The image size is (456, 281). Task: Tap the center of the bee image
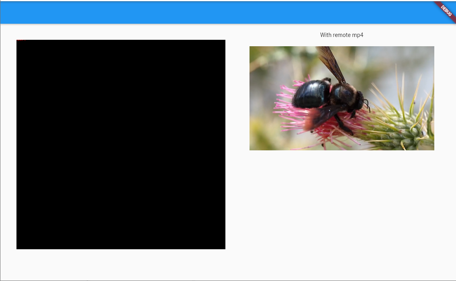(342, 98)
